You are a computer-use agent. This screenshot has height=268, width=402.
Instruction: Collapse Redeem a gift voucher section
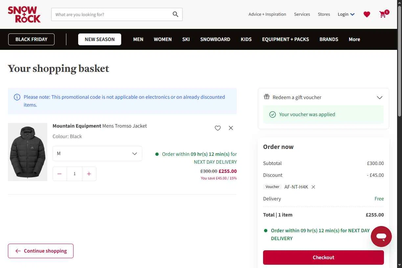coord(380,97)
